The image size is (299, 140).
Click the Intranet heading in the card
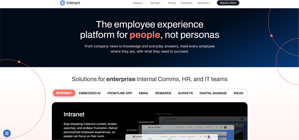pos(74,114)
